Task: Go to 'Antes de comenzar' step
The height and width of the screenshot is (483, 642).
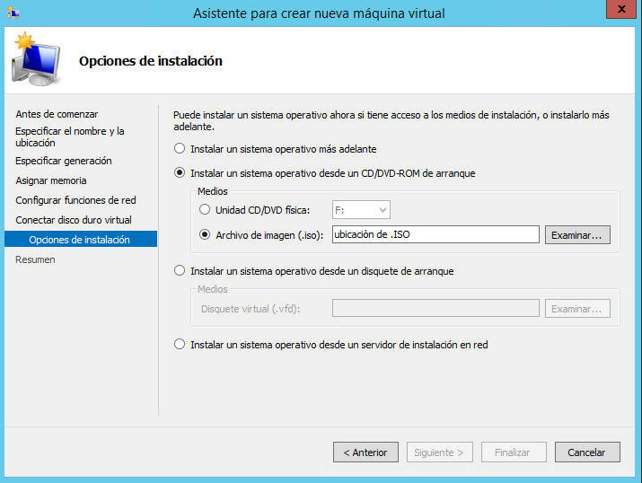Action: click(x=57, y=114)
